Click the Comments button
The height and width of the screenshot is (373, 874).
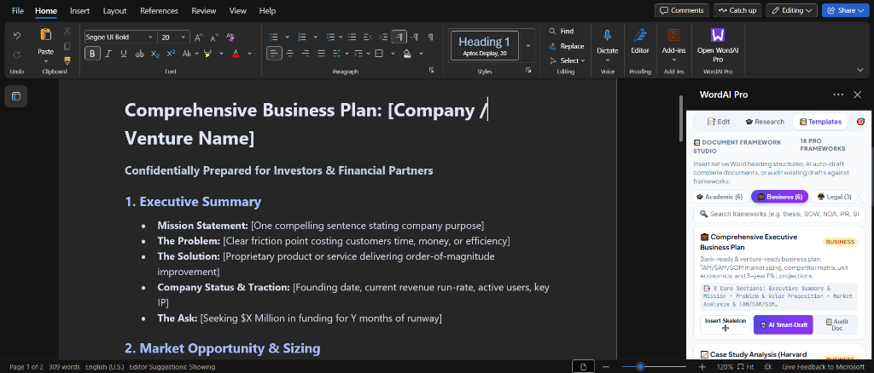coord(682,10)
